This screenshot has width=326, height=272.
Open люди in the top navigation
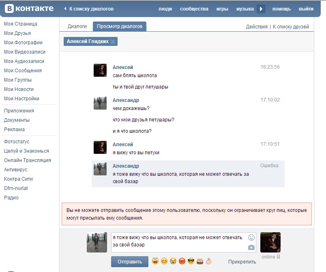click(165, 9)
